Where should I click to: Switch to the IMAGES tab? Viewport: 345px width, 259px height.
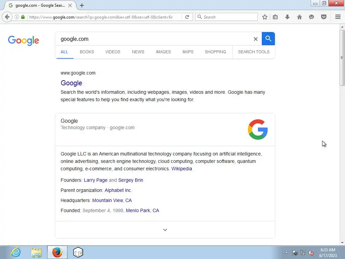163,52
